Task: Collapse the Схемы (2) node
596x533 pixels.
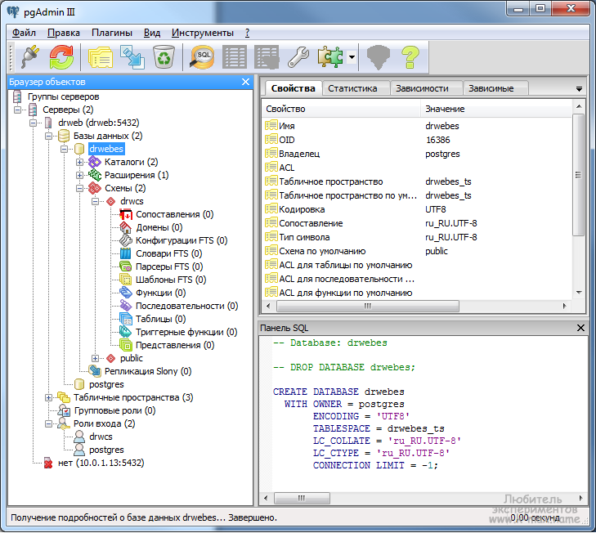Action: click(79, 188)
